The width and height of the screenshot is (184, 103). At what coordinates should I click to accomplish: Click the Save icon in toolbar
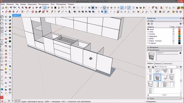click(3, 8)
